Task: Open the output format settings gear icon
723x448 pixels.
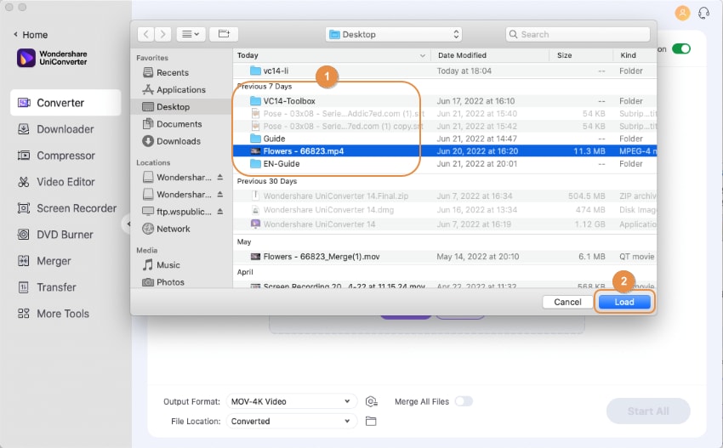Action: [371, 401]
